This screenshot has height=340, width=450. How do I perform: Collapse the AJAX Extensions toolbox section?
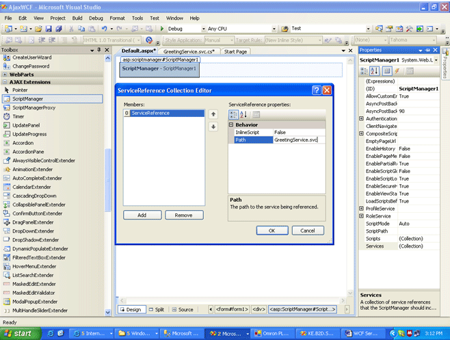[5, 82]
